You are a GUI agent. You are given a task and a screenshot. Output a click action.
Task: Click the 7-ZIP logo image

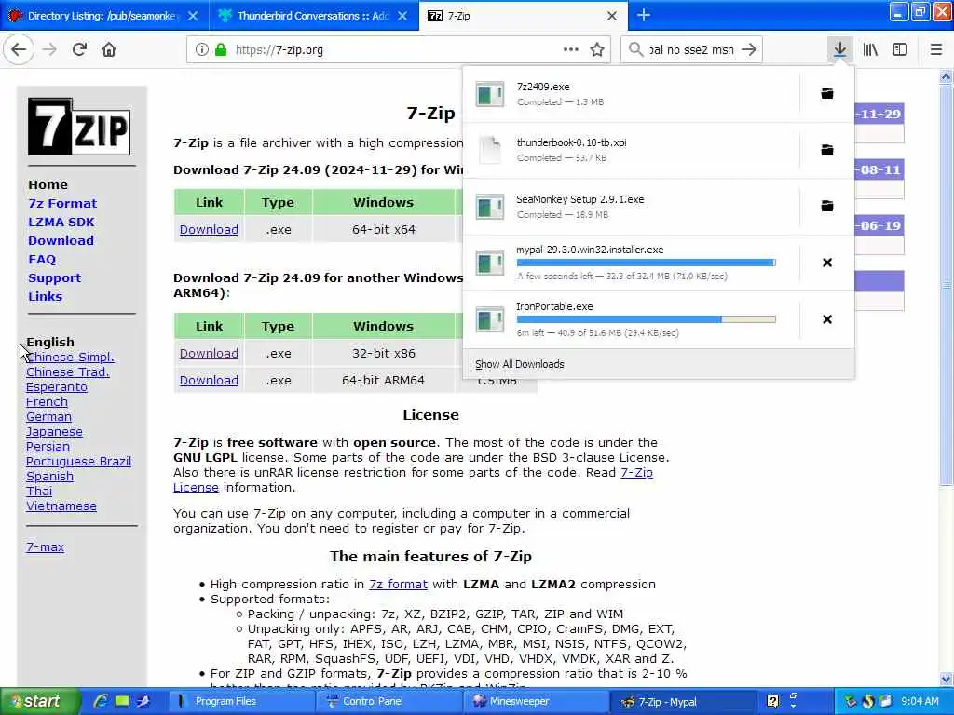point(79,127)
